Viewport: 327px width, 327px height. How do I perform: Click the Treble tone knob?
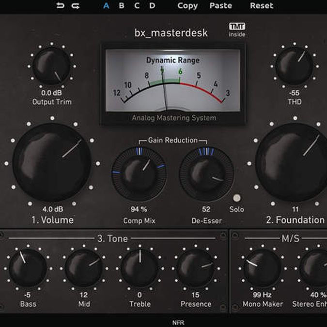pos(140,268)
